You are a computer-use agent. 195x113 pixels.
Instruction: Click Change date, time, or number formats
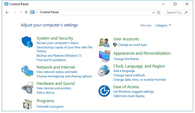140,80
